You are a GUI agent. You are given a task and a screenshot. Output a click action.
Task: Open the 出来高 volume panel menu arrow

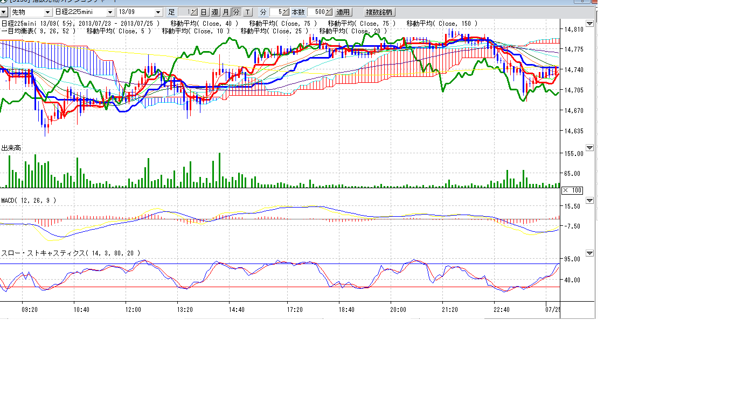tap(589, 148)
